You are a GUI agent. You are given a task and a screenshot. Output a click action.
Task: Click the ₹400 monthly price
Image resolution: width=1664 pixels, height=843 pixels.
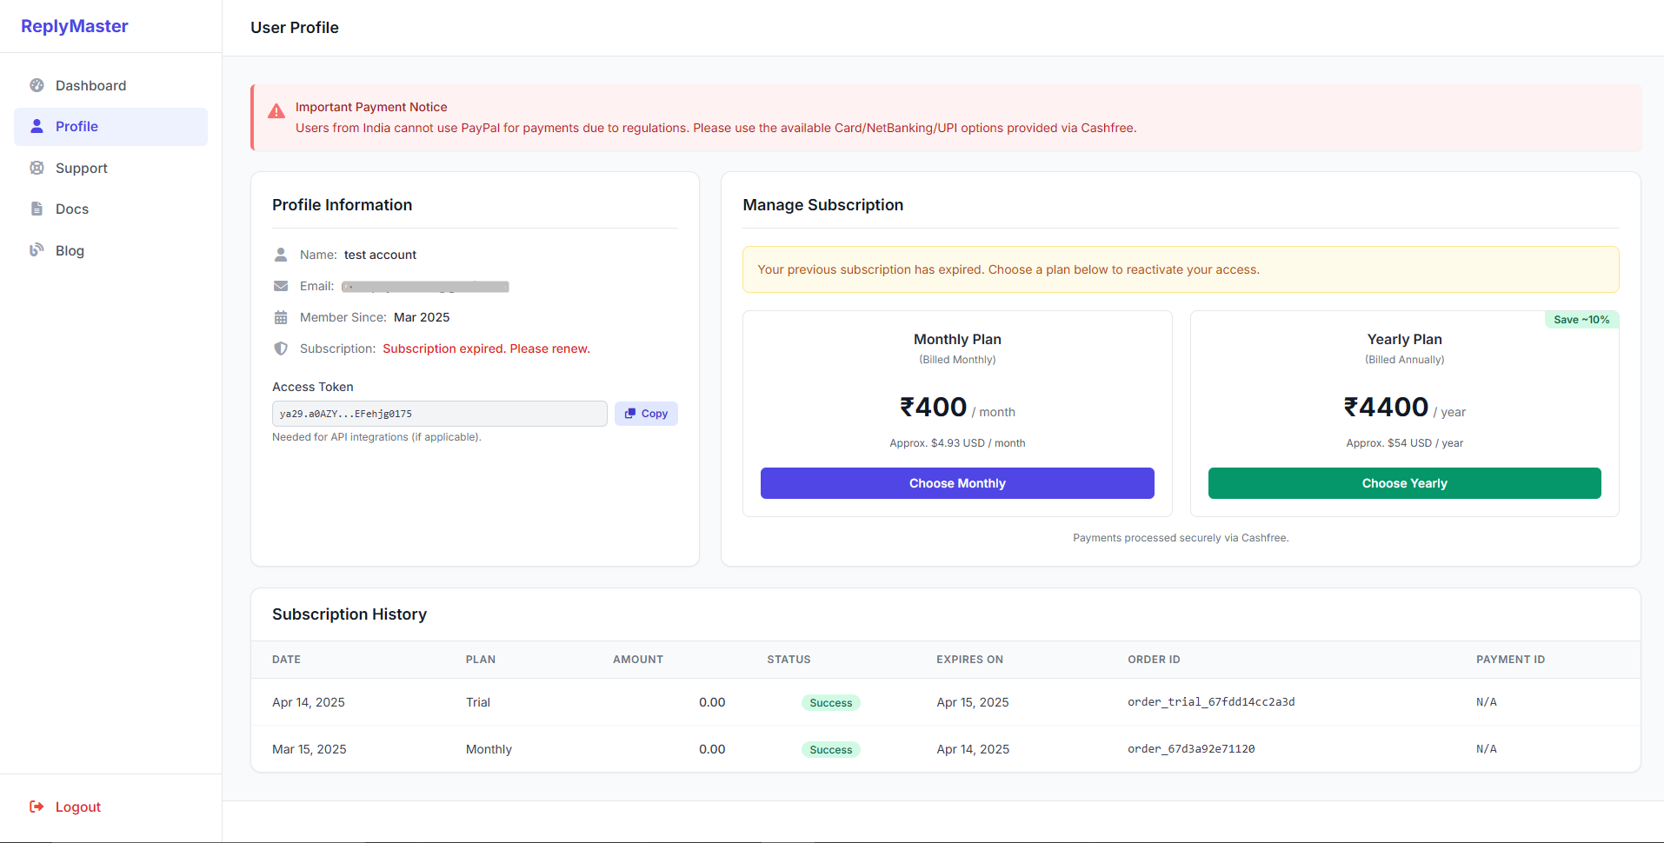(933, 407)
